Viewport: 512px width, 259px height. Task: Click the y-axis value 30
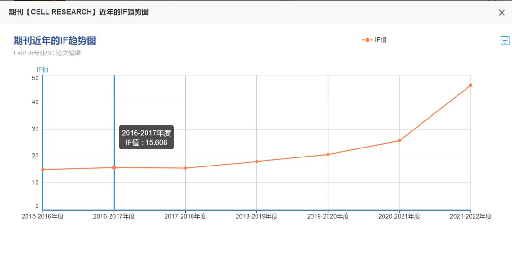pos(35,129)
